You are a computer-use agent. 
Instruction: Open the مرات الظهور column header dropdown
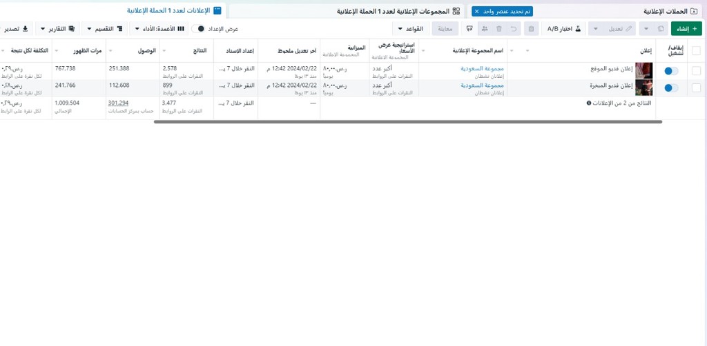(57, 51)
